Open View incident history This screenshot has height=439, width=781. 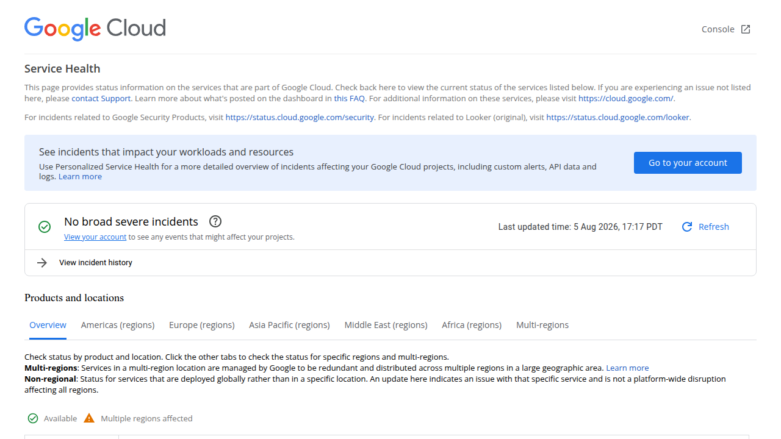point(96,263)
